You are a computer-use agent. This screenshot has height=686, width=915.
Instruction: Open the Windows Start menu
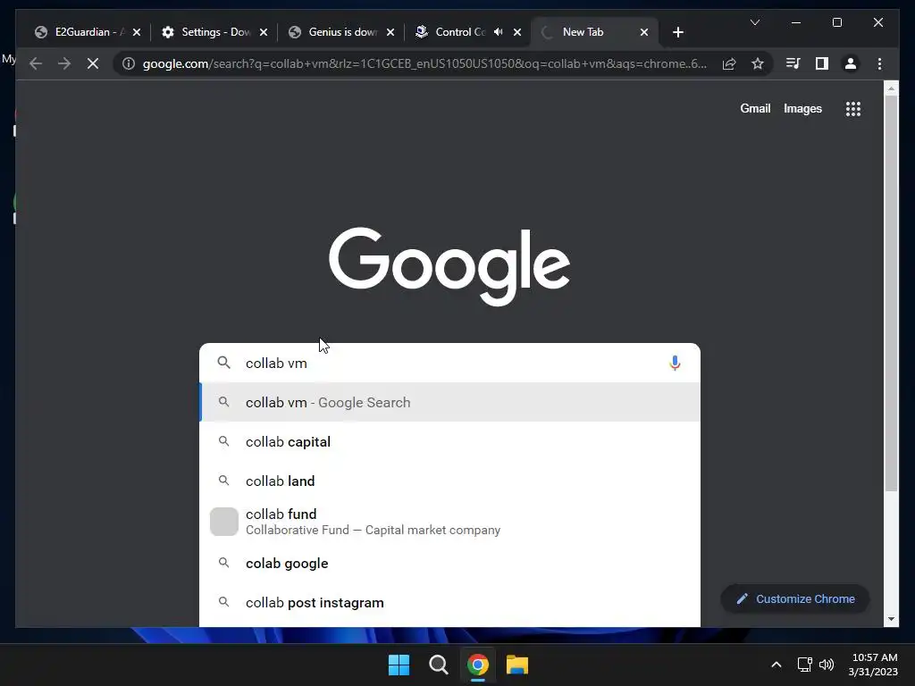[x=399, y=665]
